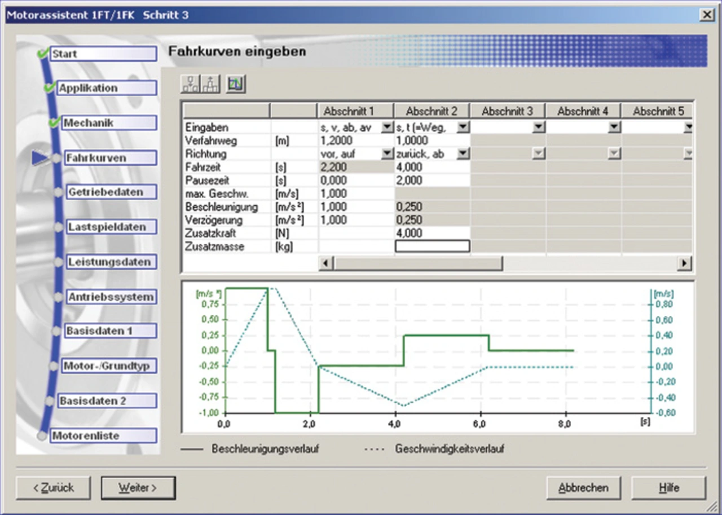Click the remove section toolbar icon

211,84
